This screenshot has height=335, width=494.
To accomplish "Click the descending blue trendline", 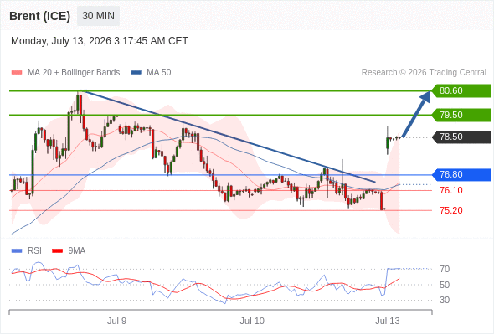I will coord(229,137).
